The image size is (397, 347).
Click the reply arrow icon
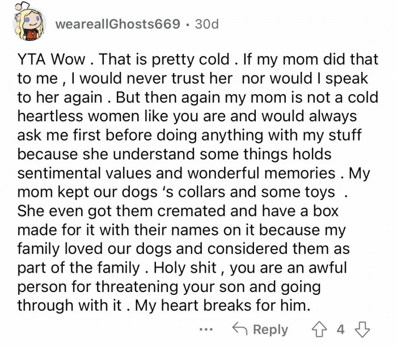pos(243,329)
